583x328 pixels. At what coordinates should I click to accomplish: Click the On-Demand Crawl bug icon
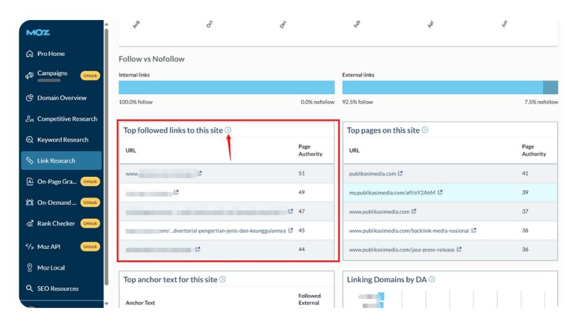tap(30, 202)
